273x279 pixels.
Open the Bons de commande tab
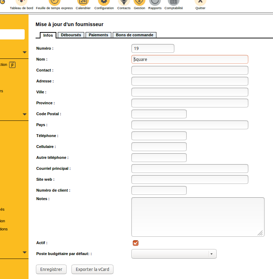coord(135,35)
